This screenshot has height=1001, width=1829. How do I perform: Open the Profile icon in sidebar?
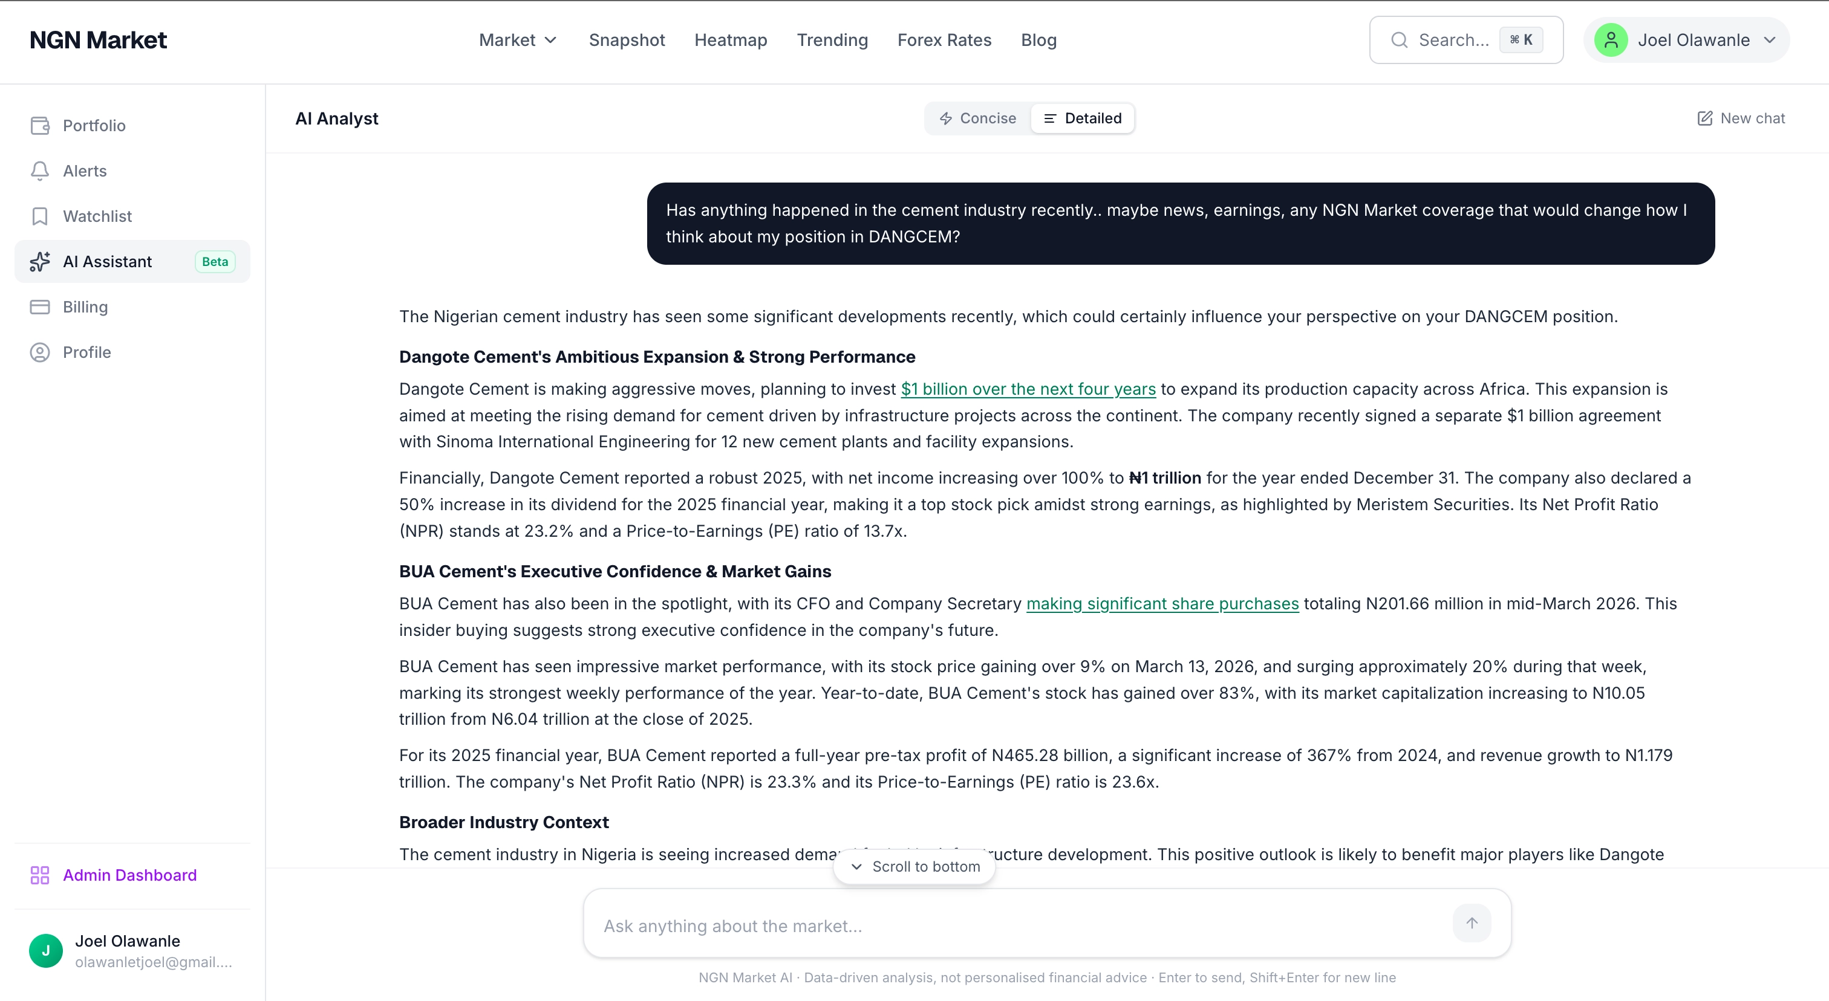40,352
